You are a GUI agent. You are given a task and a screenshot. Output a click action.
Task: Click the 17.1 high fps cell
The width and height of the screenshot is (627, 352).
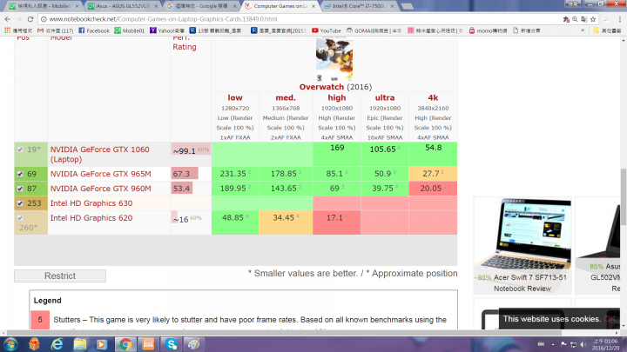click(337, 222)
